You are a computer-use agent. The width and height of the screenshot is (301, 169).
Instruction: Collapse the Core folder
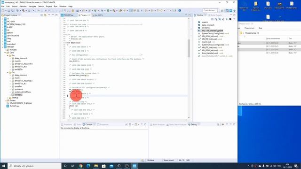pyautogui.click(x=5, y=53)
